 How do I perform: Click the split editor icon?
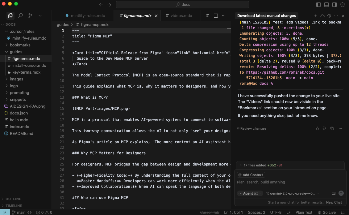[x=216, y=15]
